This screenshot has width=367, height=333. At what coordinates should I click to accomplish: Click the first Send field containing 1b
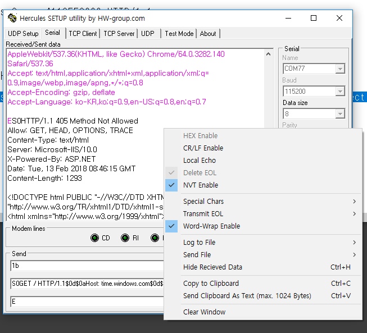[87, 266]
